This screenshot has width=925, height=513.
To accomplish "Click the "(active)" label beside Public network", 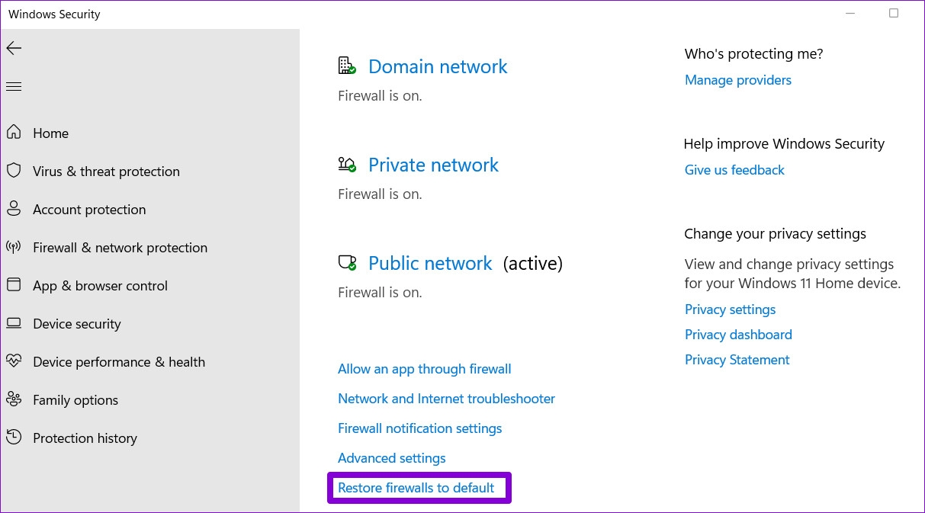I will click(532, 264).
